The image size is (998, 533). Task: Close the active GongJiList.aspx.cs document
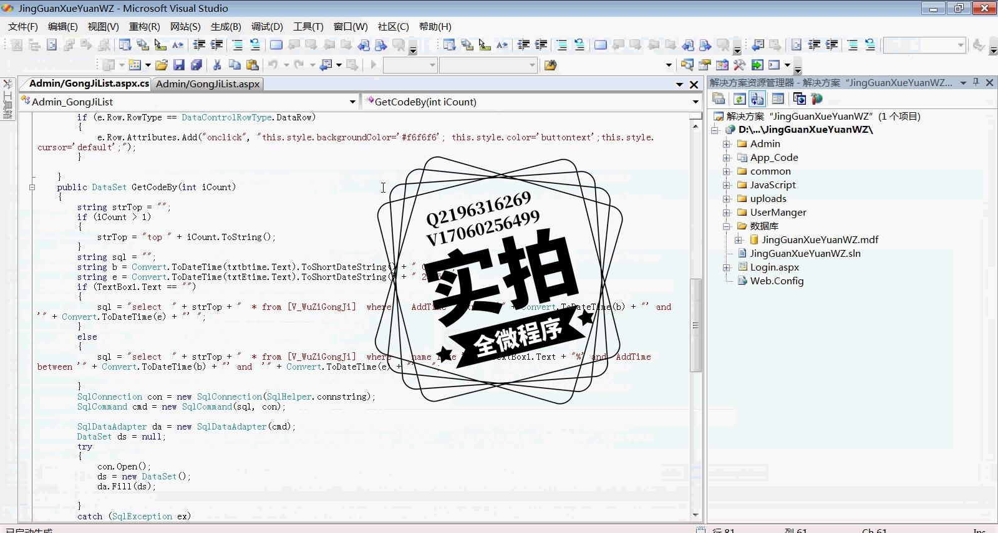(x=694, y=84)
